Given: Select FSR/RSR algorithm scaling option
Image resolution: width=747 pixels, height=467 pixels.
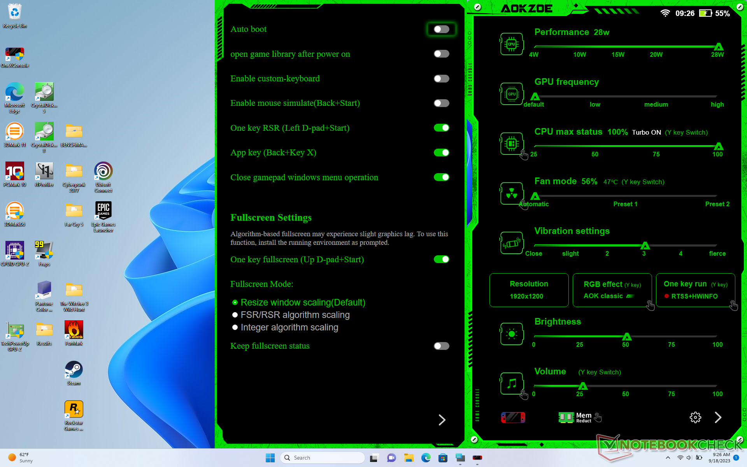Looking at the screenshot, I should 235,315.
